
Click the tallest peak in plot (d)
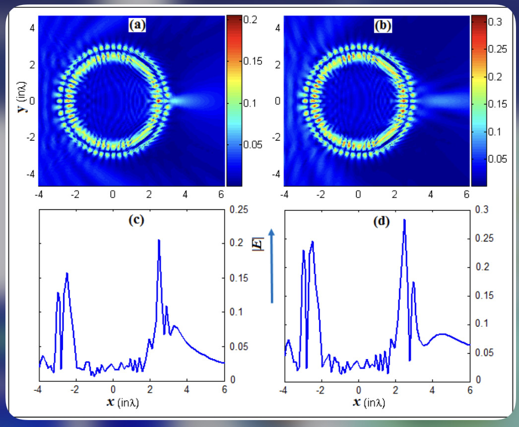click(x=404, y=220)
